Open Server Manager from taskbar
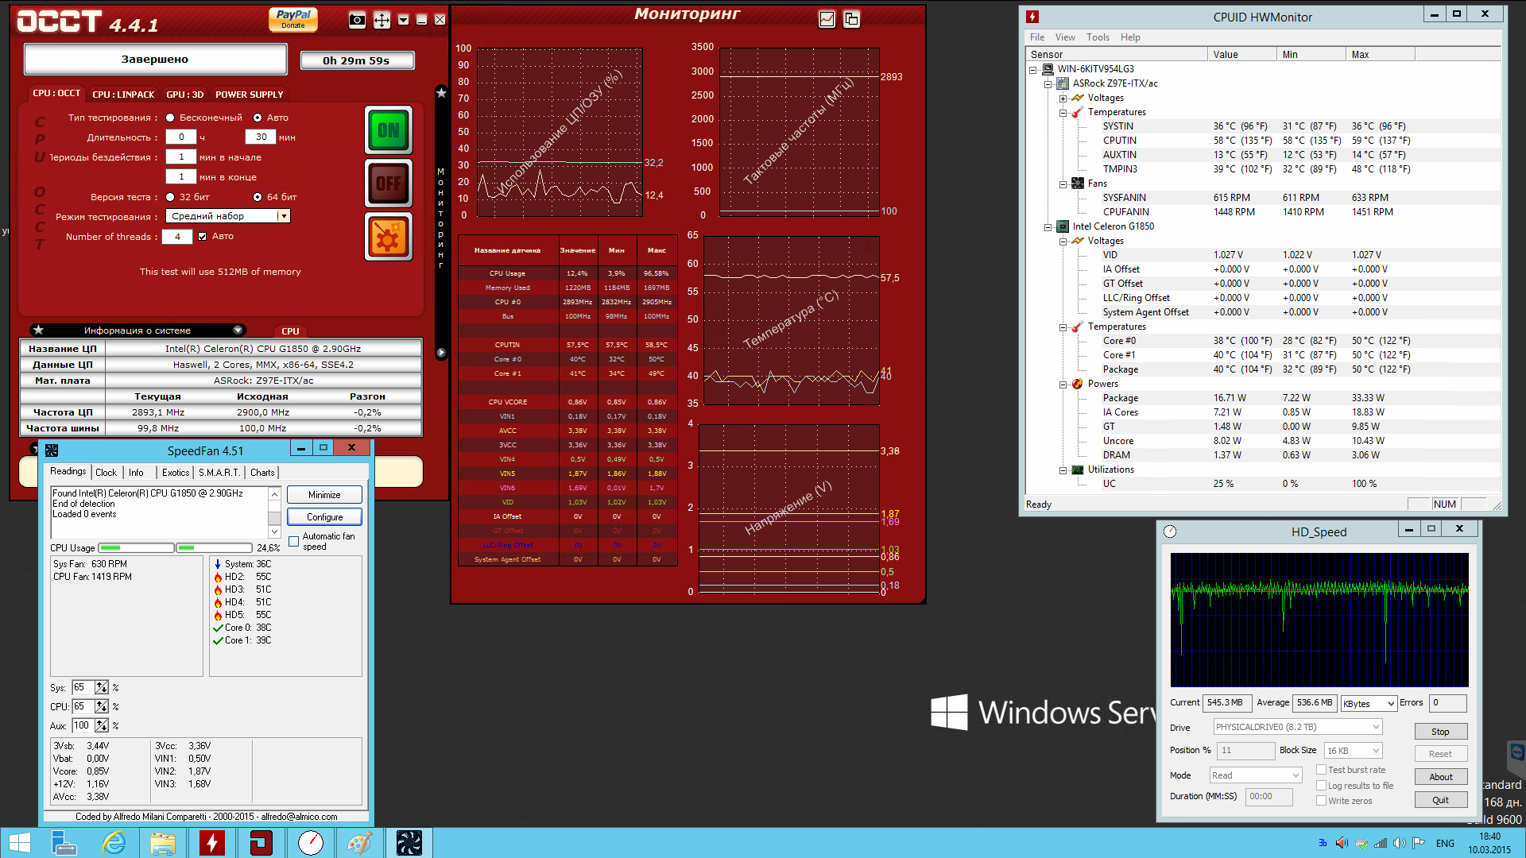 coord(64,843)
